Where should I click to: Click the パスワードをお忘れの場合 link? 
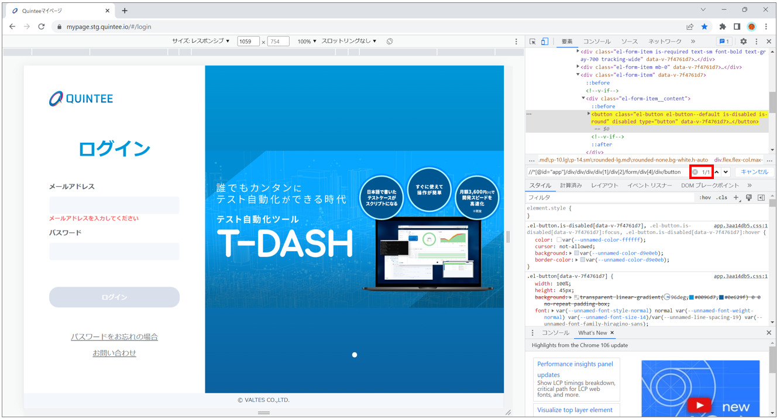click(114, 337)
